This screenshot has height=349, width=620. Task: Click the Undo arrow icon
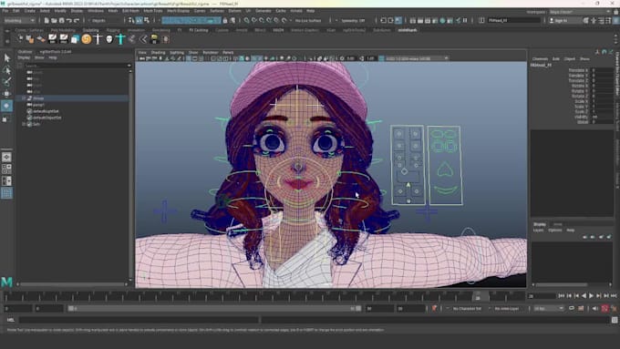(68, 20)
